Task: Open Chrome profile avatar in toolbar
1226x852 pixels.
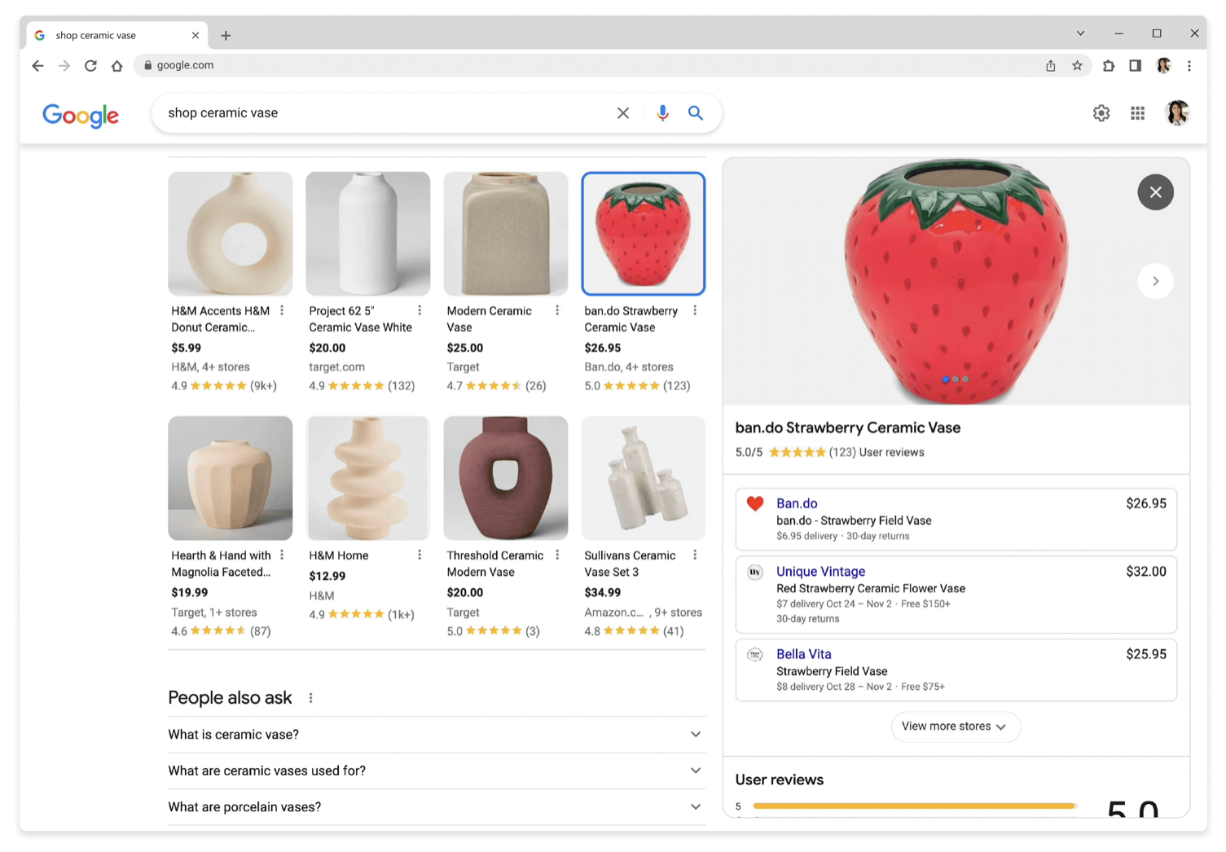Action: pyautogui.click(x=1163, y=66)
